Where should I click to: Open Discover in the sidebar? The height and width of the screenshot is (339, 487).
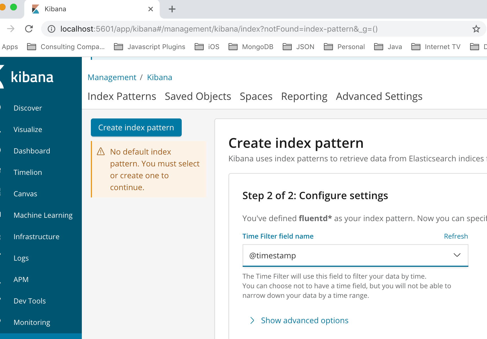pos(28,108)
